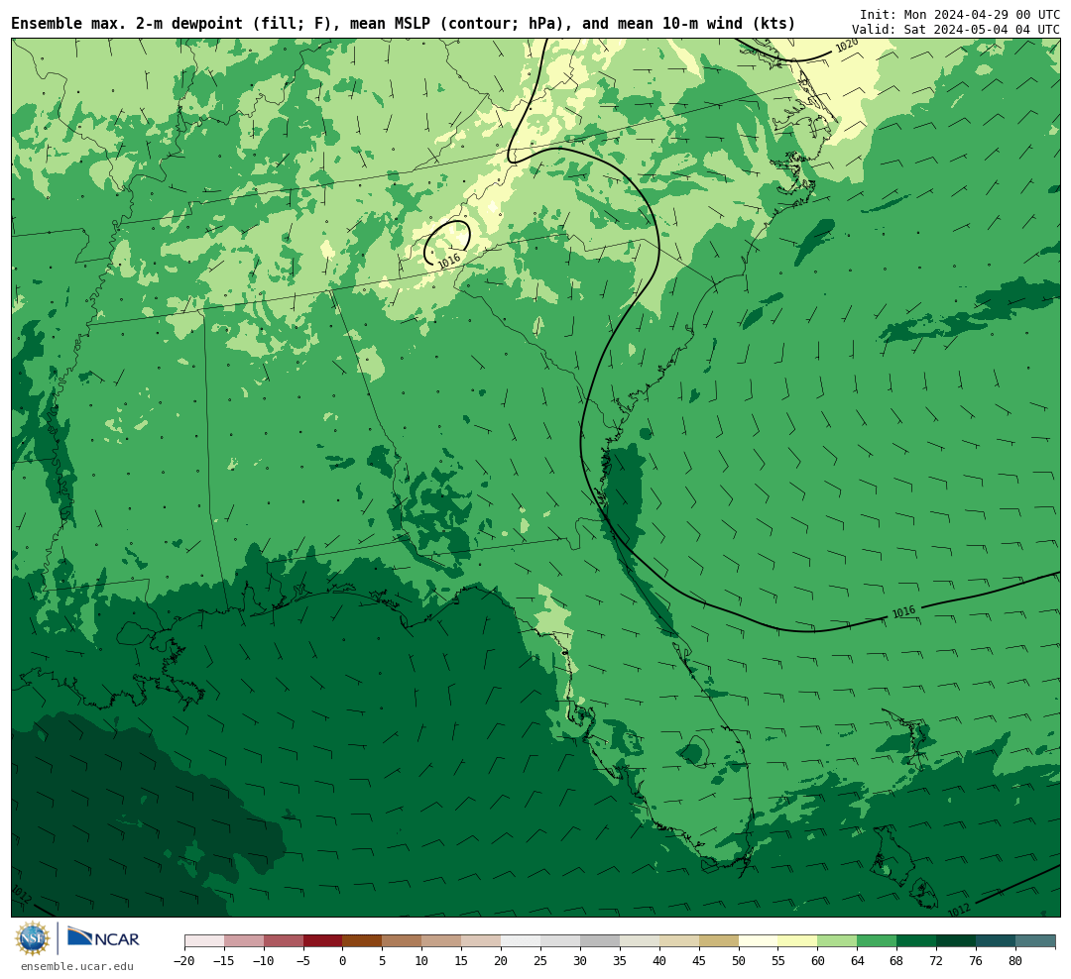The width and height of the screenshot is (1071, 979).
Task: Click the 50 colorbar tick label
Action: [x=739, y=960]
